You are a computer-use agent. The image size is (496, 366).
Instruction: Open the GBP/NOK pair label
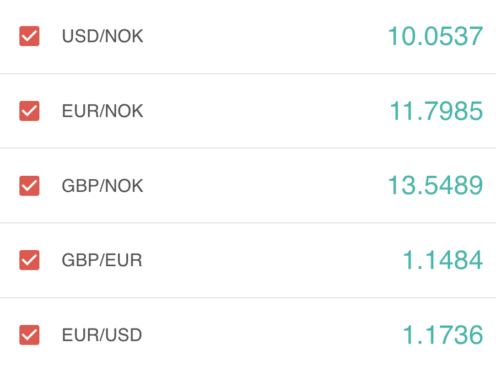click(103, 186)
